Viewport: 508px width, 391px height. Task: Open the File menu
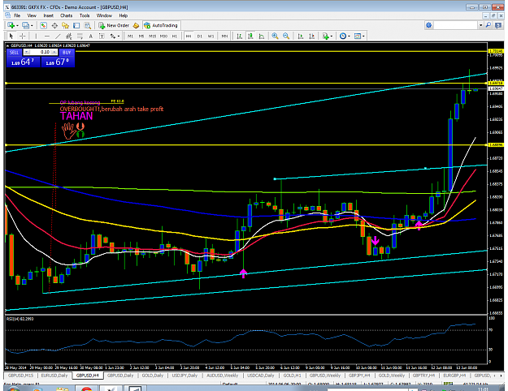tap(17, 15)
